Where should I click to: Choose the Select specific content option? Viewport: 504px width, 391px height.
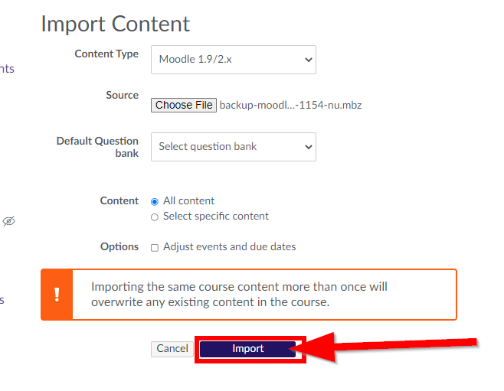(x=155, y=217)
